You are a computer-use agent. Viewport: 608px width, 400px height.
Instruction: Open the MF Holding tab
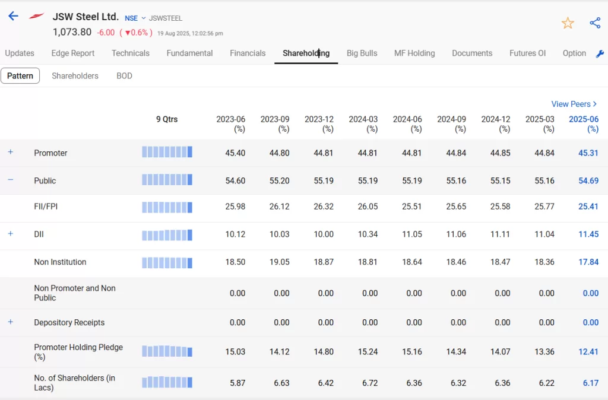pos(414,53)
